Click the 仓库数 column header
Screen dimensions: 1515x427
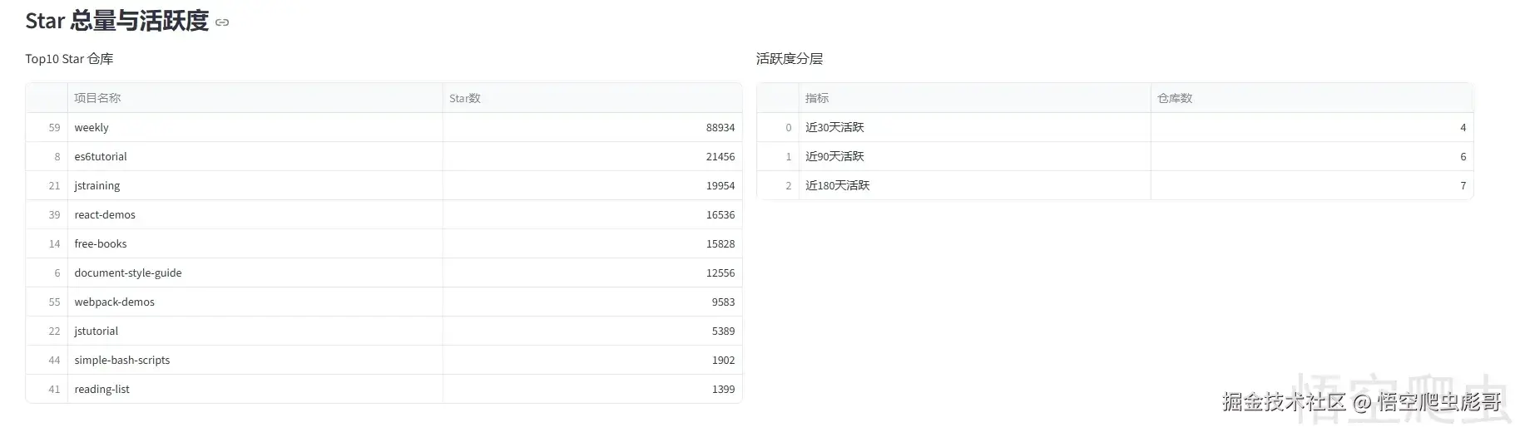(x=1312, y=98)
